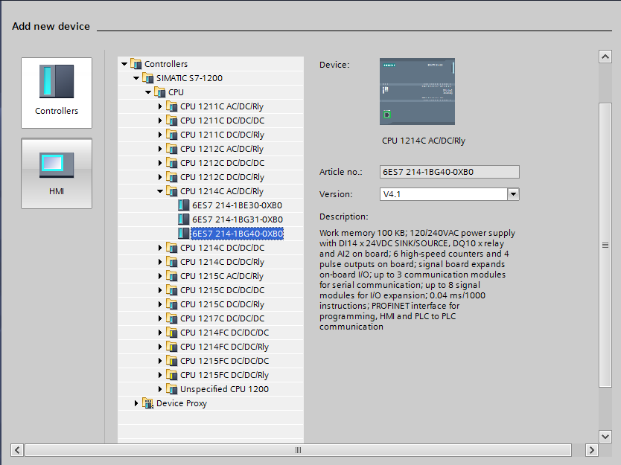Expand CPU 1211C DC/DC/DC folder
621x465 pixels.
pyautogui.click(x=160, y=121)
